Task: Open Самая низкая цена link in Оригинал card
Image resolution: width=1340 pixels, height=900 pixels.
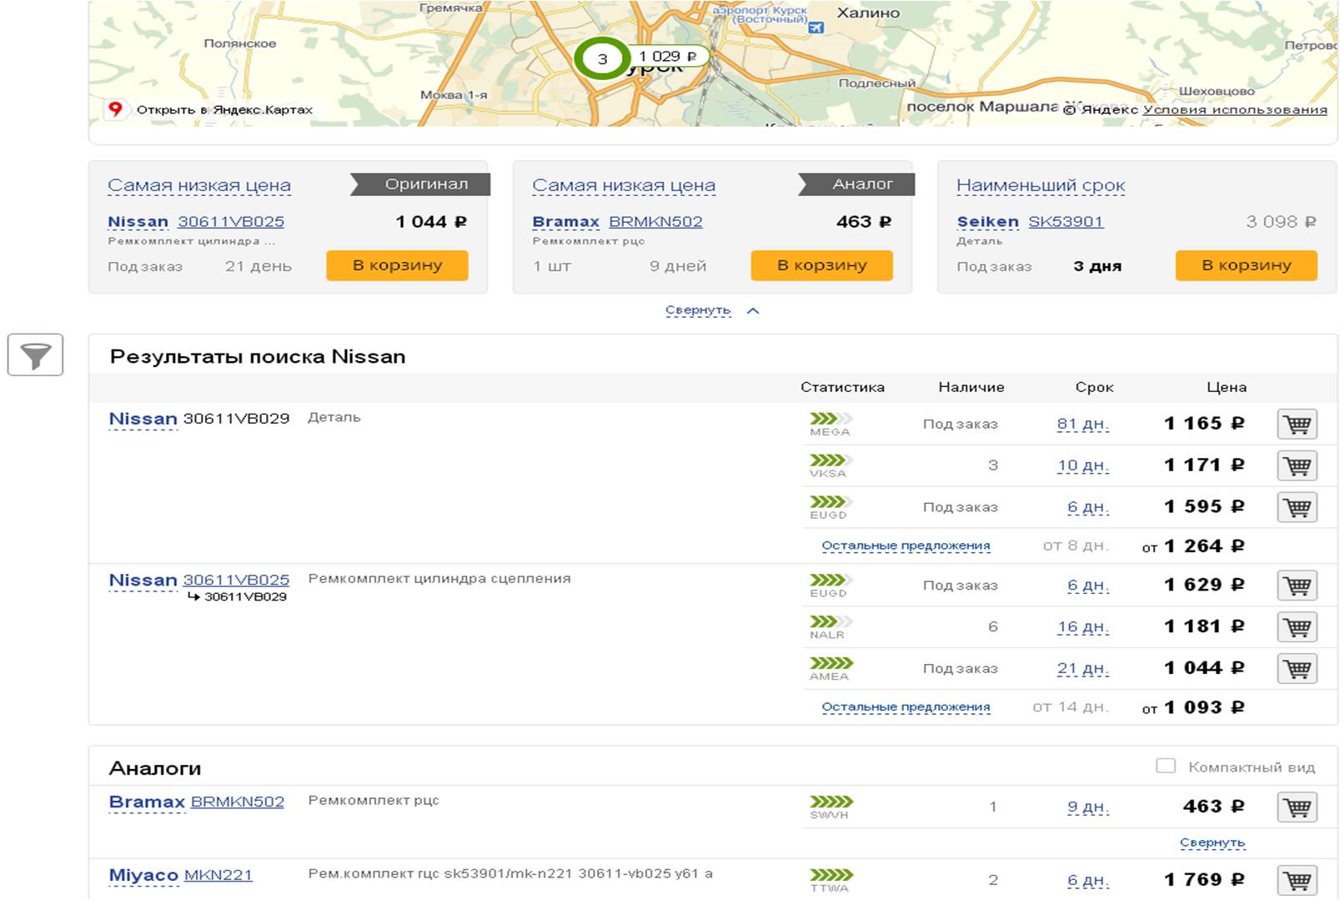Action: (x=199, y=185)
